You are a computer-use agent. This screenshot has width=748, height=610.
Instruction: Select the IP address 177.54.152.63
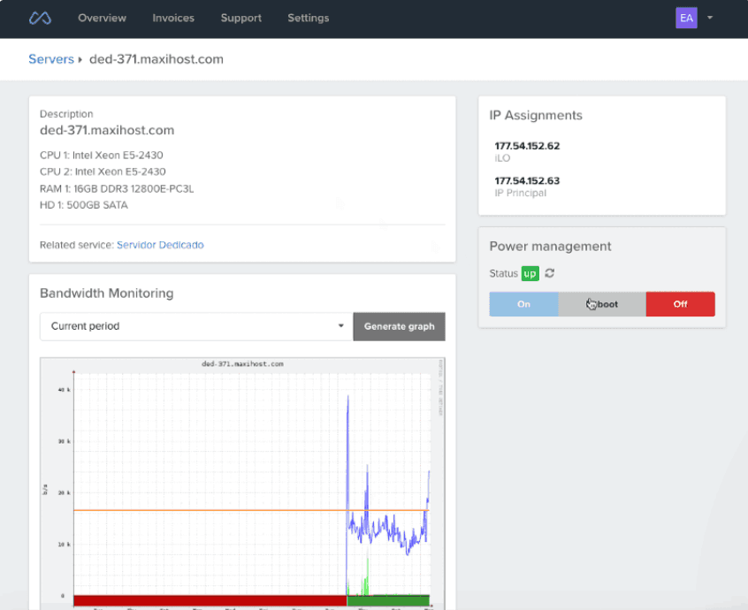click(528, 180)
